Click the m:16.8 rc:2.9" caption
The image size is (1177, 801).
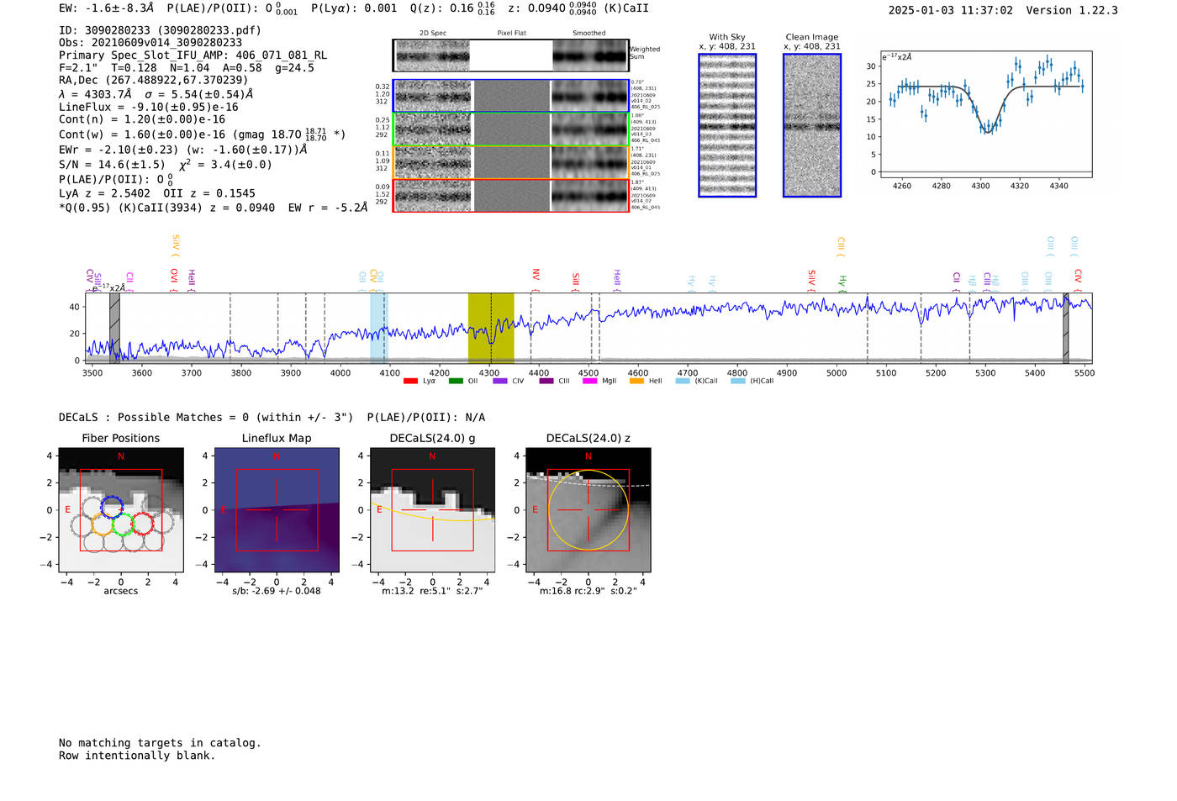(x=588, y=591)
